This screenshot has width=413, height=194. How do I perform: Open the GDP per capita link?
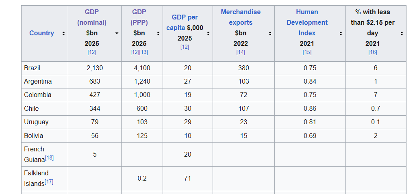[185, 23]
